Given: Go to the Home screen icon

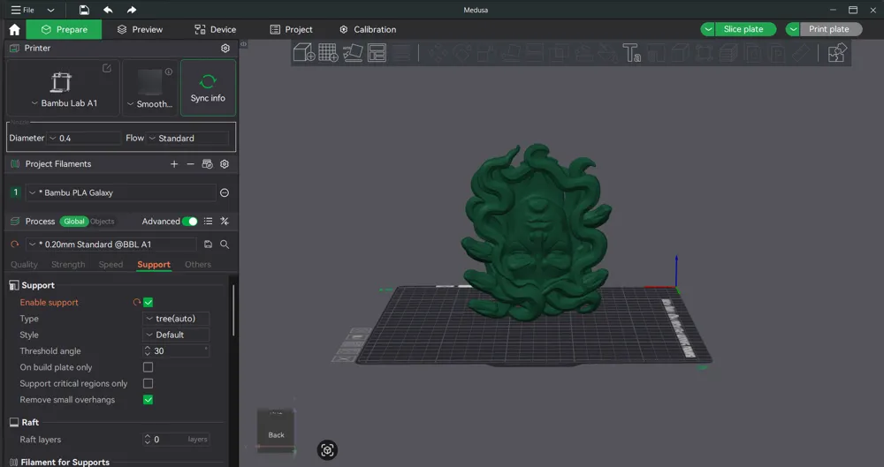Looking at the screenshot, I should point(15,29).
